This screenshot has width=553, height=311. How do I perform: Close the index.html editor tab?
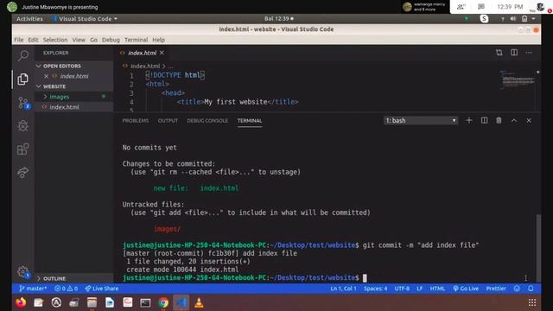[x=162, y=53]
